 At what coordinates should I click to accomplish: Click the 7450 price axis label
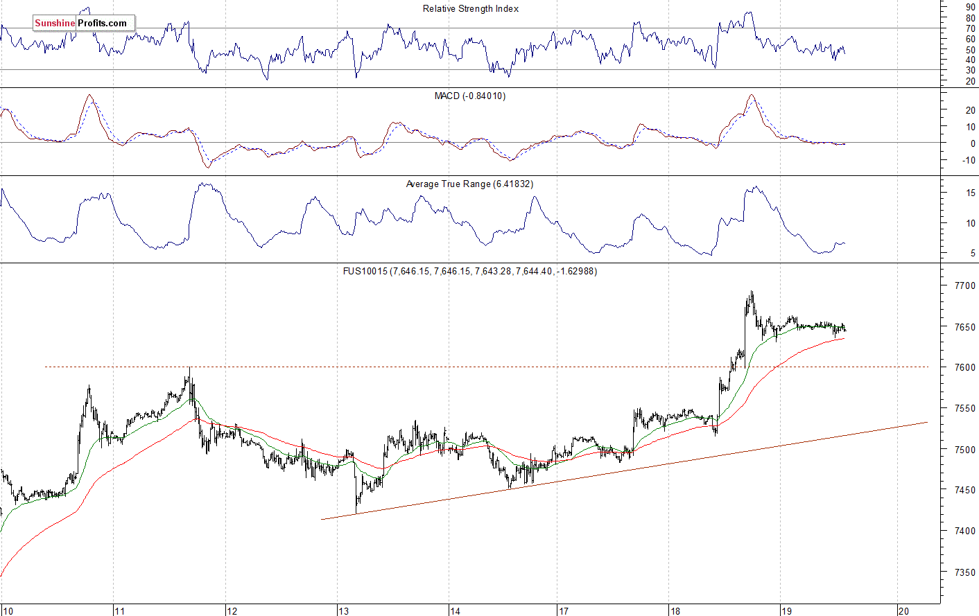coord(964,491)
